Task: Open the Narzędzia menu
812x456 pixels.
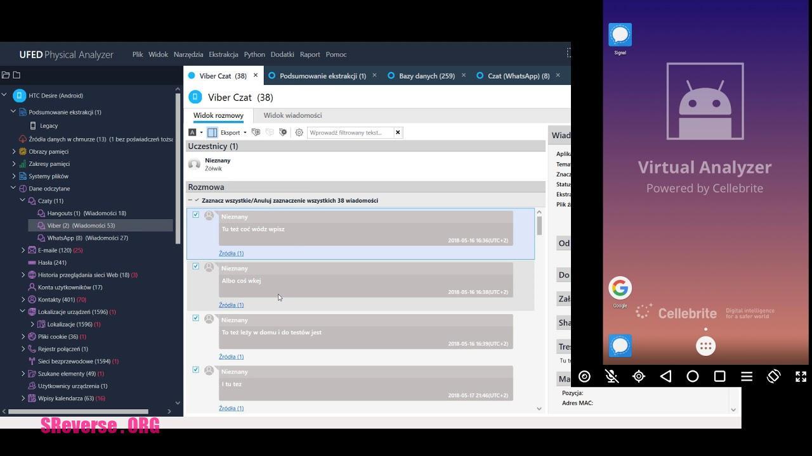Action: coord(188,54)
